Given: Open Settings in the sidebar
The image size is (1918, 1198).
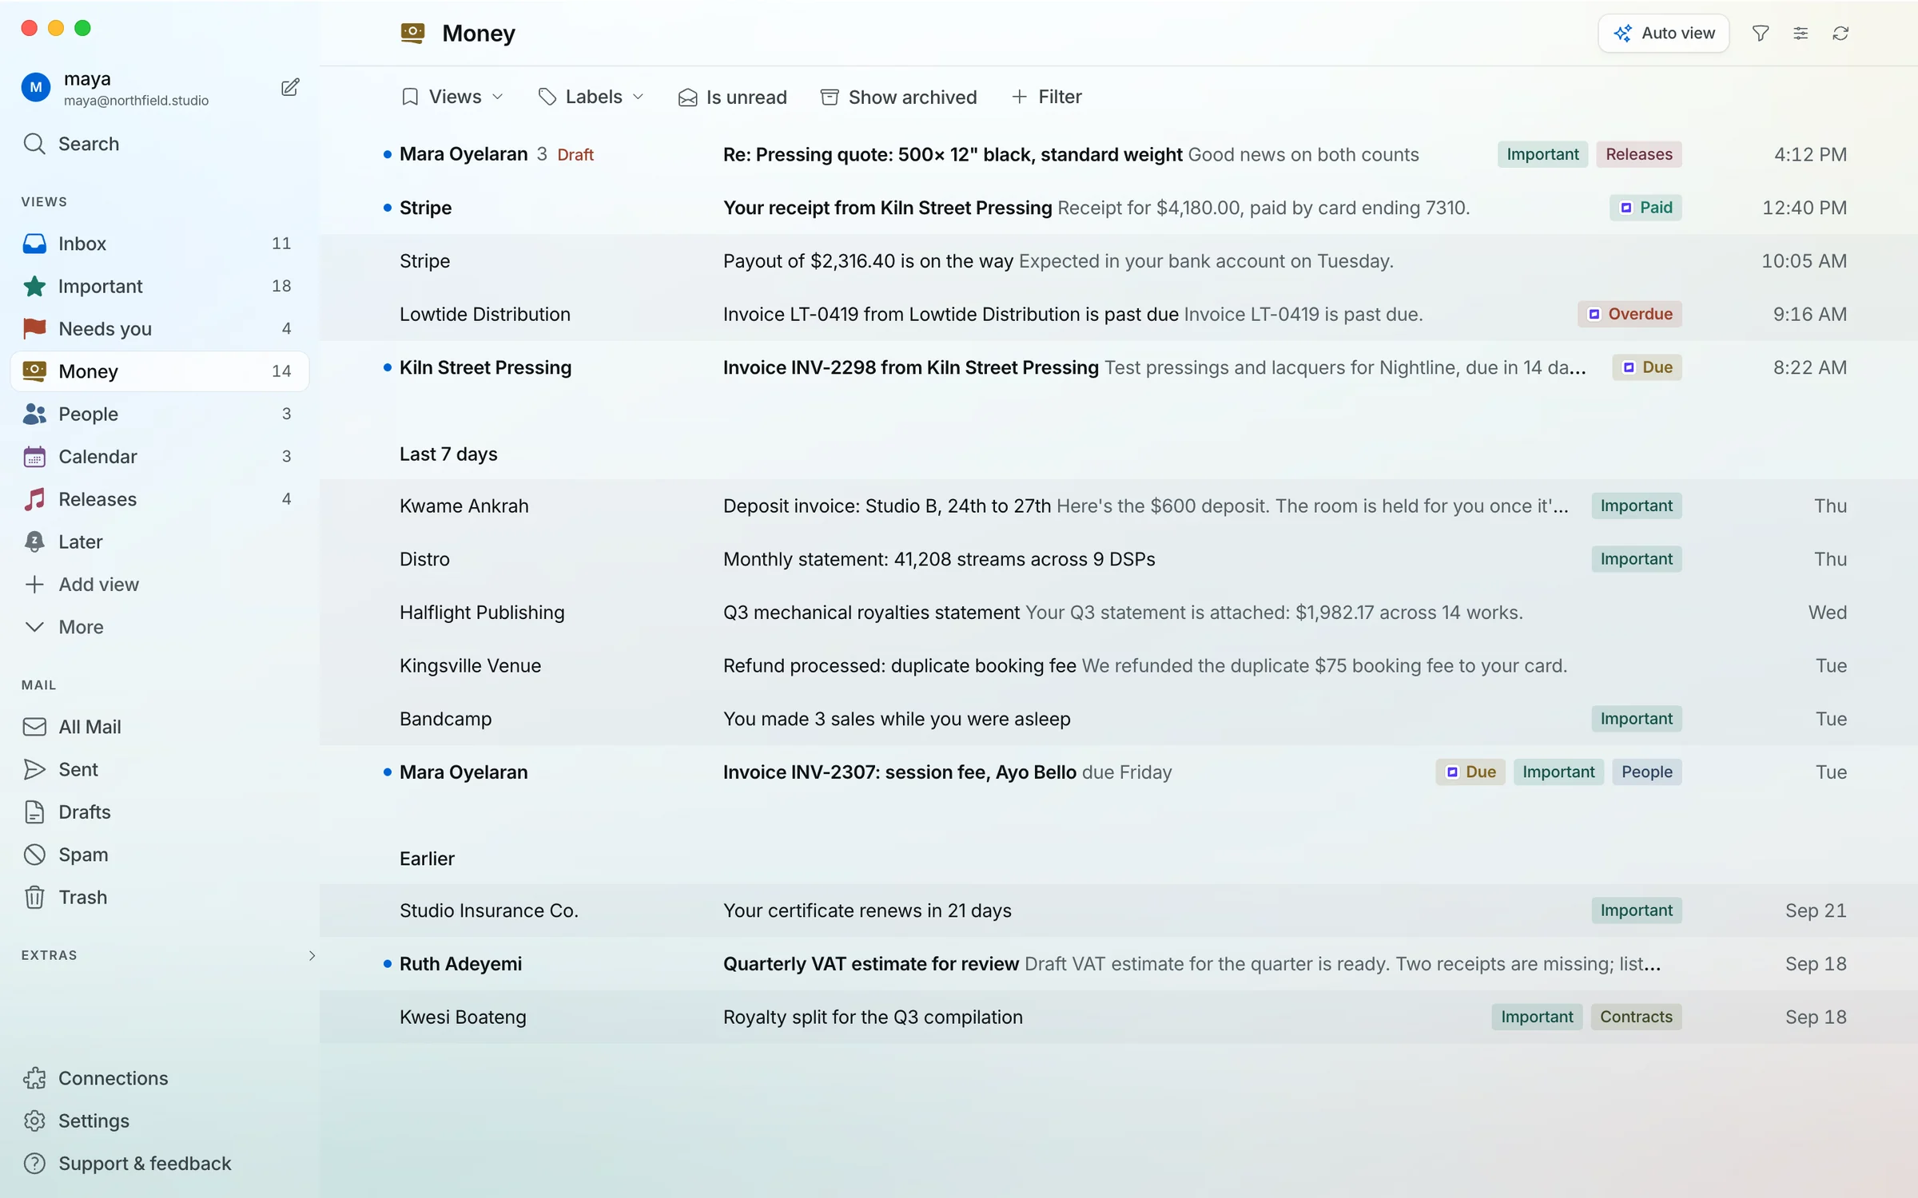Looking at the screenshot, I should (x=160, y=1121).
